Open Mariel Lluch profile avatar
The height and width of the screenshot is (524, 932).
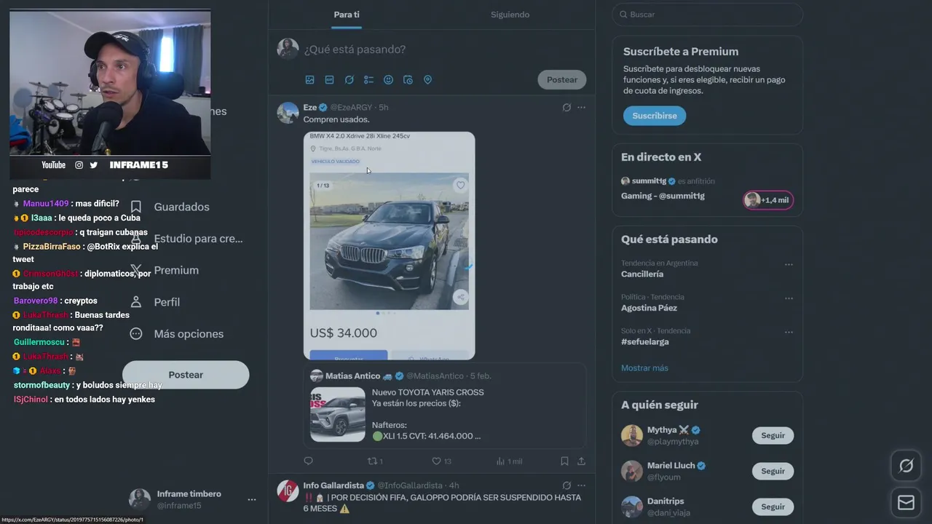632,471
